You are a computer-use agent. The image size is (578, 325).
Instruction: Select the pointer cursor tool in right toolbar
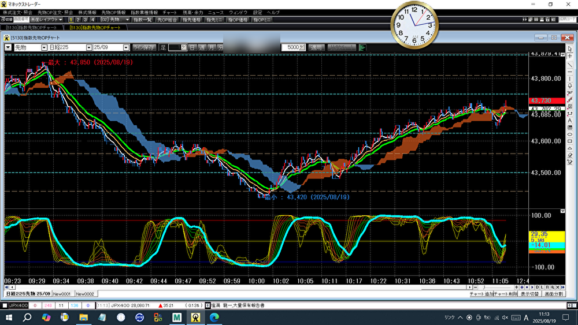click(x=570, y=49)
